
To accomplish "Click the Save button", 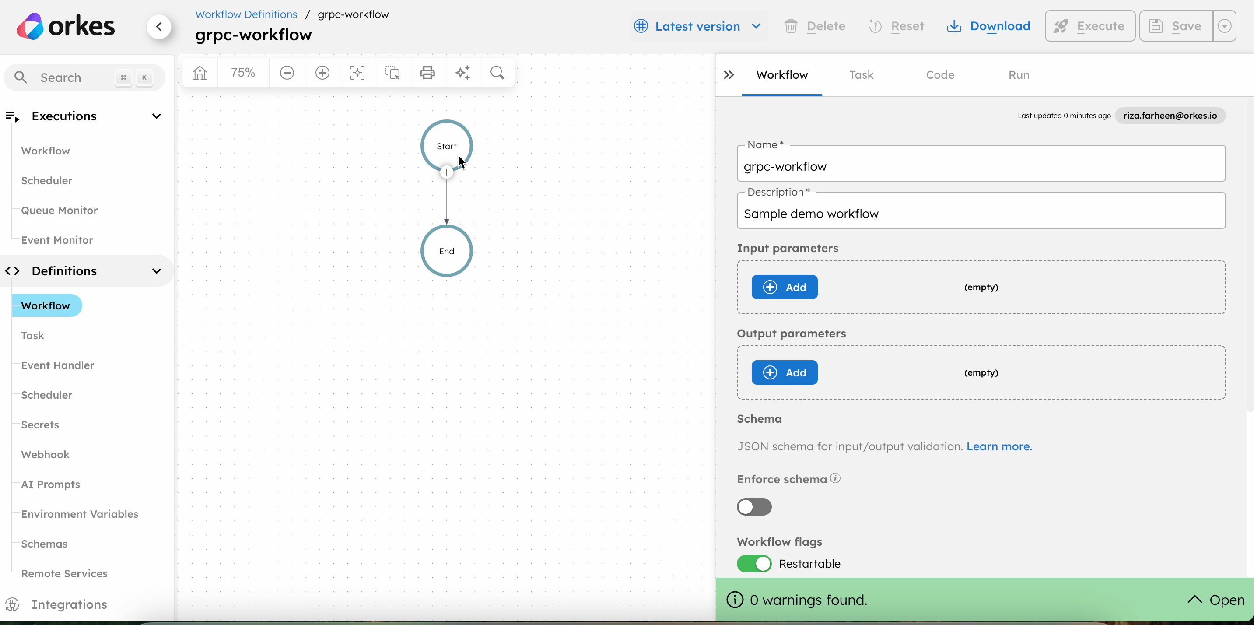I will 1176,26.
